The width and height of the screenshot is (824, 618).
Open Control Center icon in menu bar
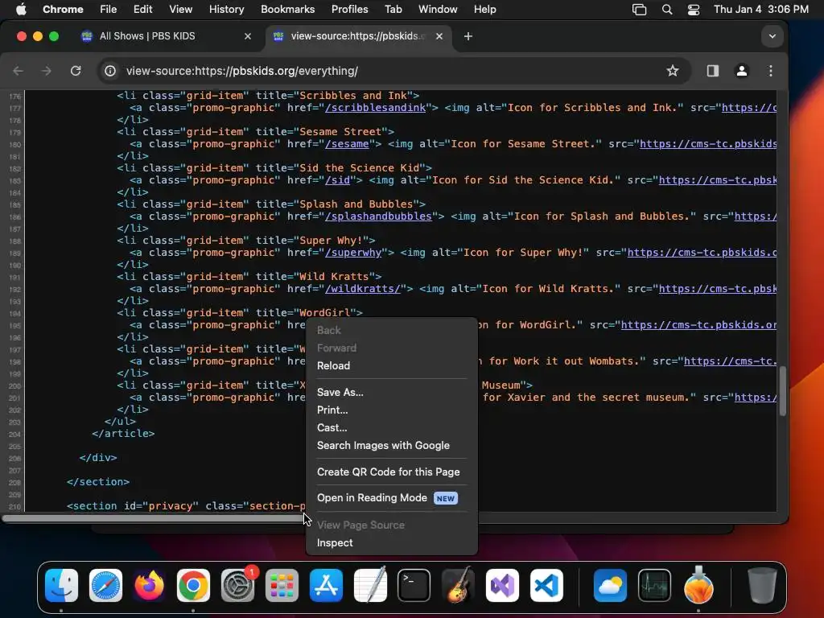(x=694, y=10)
